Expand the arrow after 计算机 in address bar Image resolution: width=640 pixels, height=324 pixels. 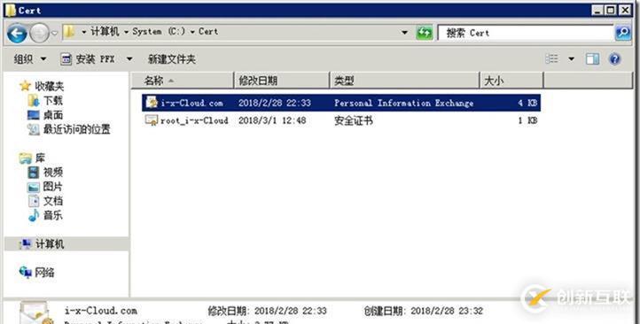(126, 32)
